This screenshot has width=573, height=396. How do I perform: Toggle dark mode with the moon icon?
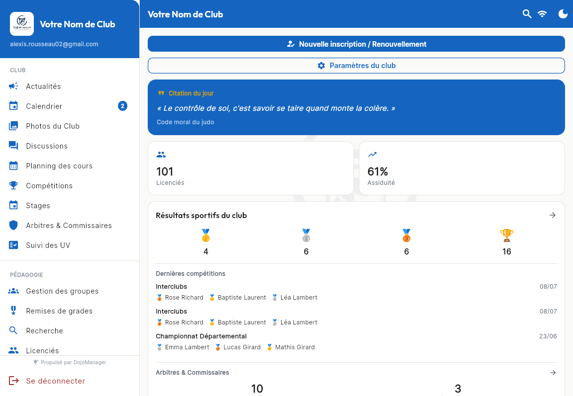(x=563, y=14)
